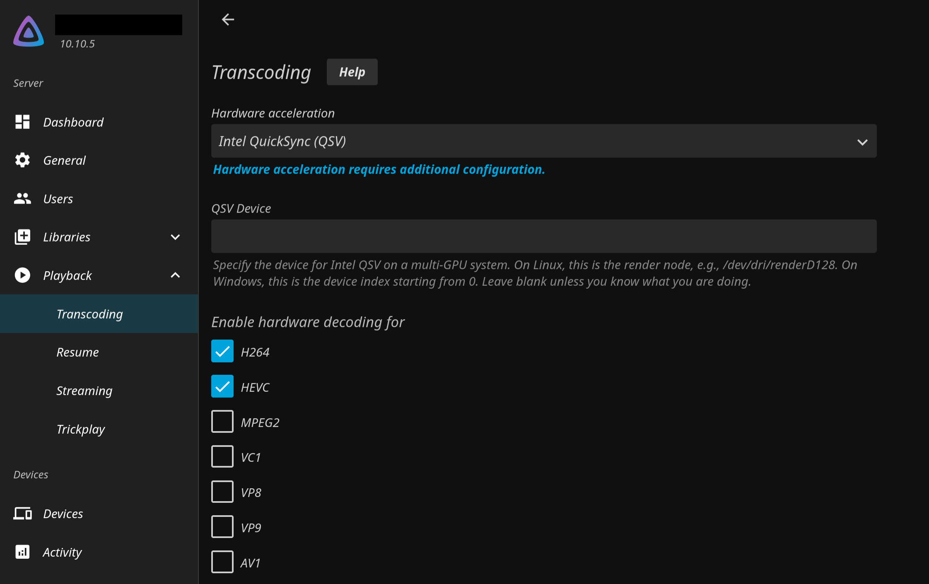
Task: Click the Libraries collection icon
Action: point(22,237)
